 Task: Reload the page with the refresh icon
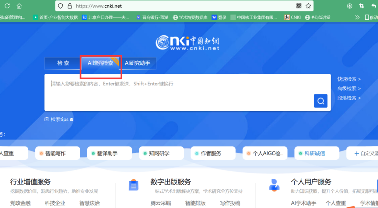pos(7,6)
